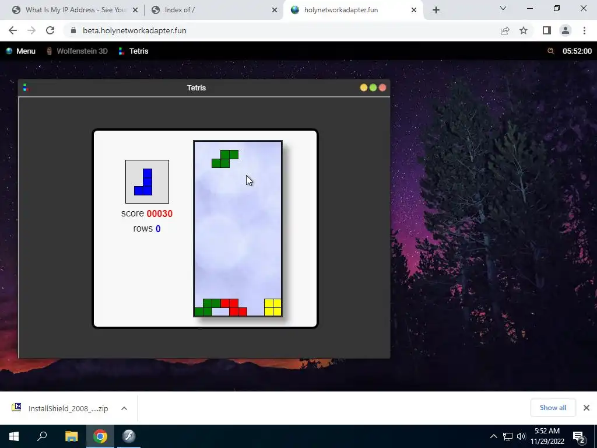Close the holynetworkadapter.fun tab

414,10
